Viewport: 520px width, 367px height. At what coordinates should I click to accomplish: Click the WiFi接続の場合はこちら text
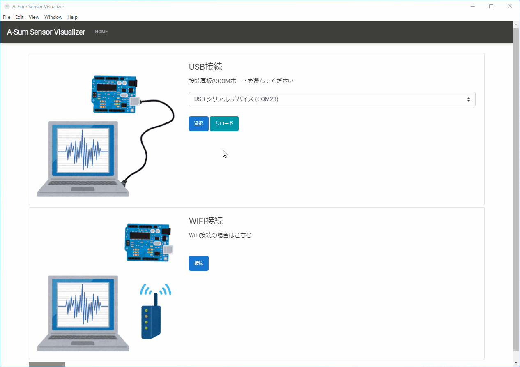pyautogui.click(x=220, y=235)
